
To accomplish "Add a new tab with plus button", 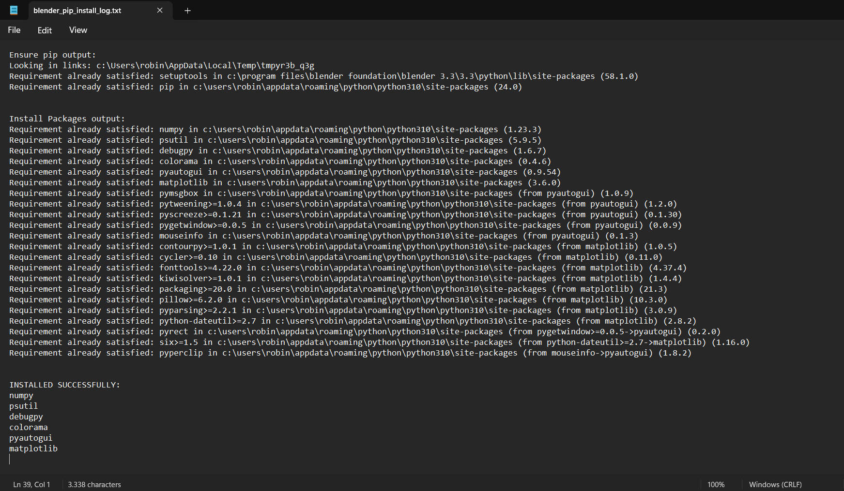I will [x=187, y=10].
